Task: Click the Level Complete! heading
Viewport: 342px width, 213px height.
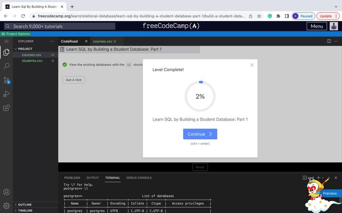Action: [x=168, y=69]
